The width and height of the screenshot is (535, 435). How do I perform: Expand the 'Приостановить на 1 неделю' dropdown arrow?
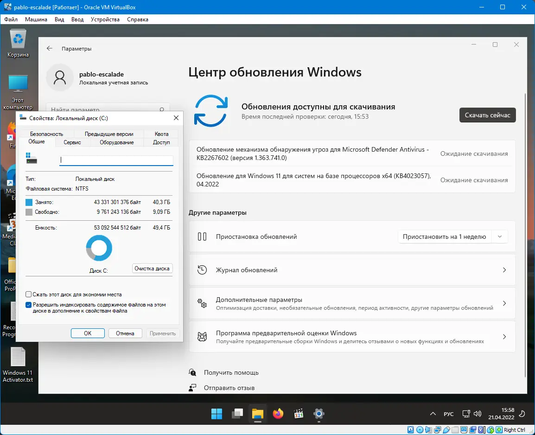tap(499, 237)
